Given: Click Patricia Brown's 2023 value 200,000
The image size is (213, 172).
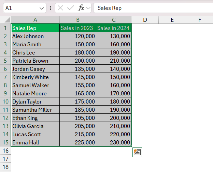Looking at the screenshot, I should [78, 61].
